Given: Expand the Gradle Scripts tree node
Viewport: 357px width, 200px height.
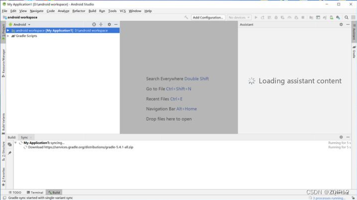Looking at the screenshot, I should point(8,36).
